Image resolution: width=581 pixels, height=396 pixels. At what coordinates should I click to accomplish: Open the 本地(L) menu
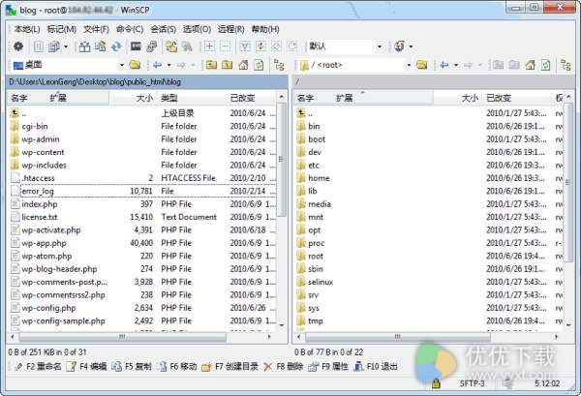[x=27, y=29]
